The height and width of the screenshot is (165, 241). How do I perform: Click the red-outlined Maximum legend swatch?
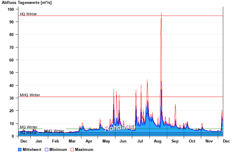[72, 149]
